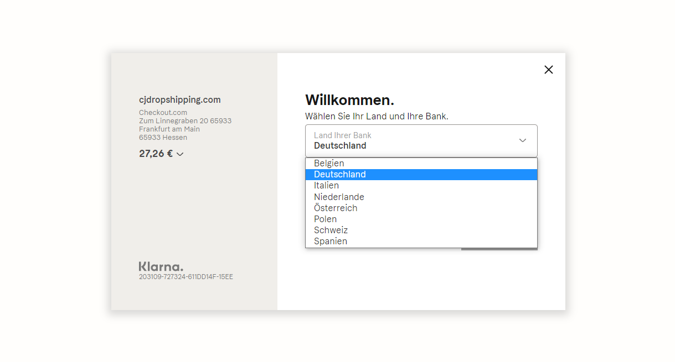Select Österreich in the dropdown list
Screen dimensions: 675x362
coord(336,208)
